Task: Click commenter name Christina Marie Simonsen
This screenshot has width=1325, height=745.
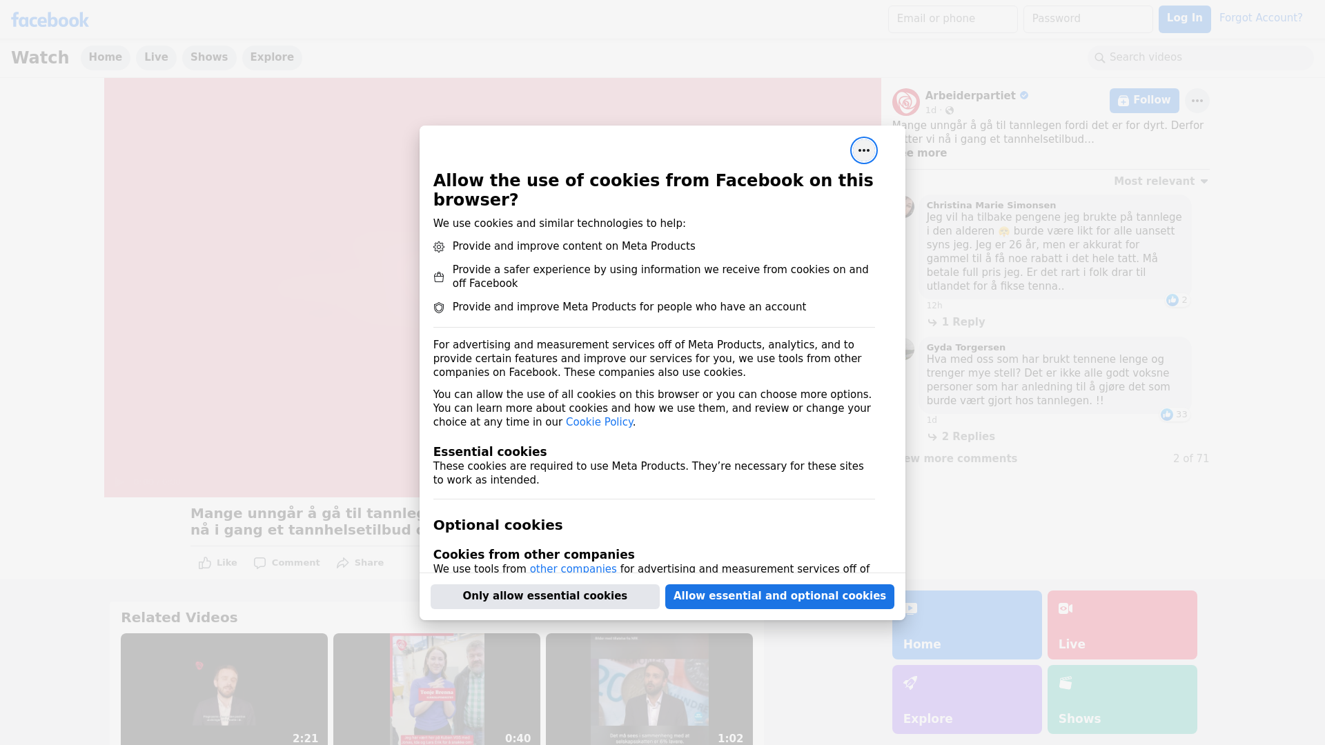Action: [x=991, y=206]
